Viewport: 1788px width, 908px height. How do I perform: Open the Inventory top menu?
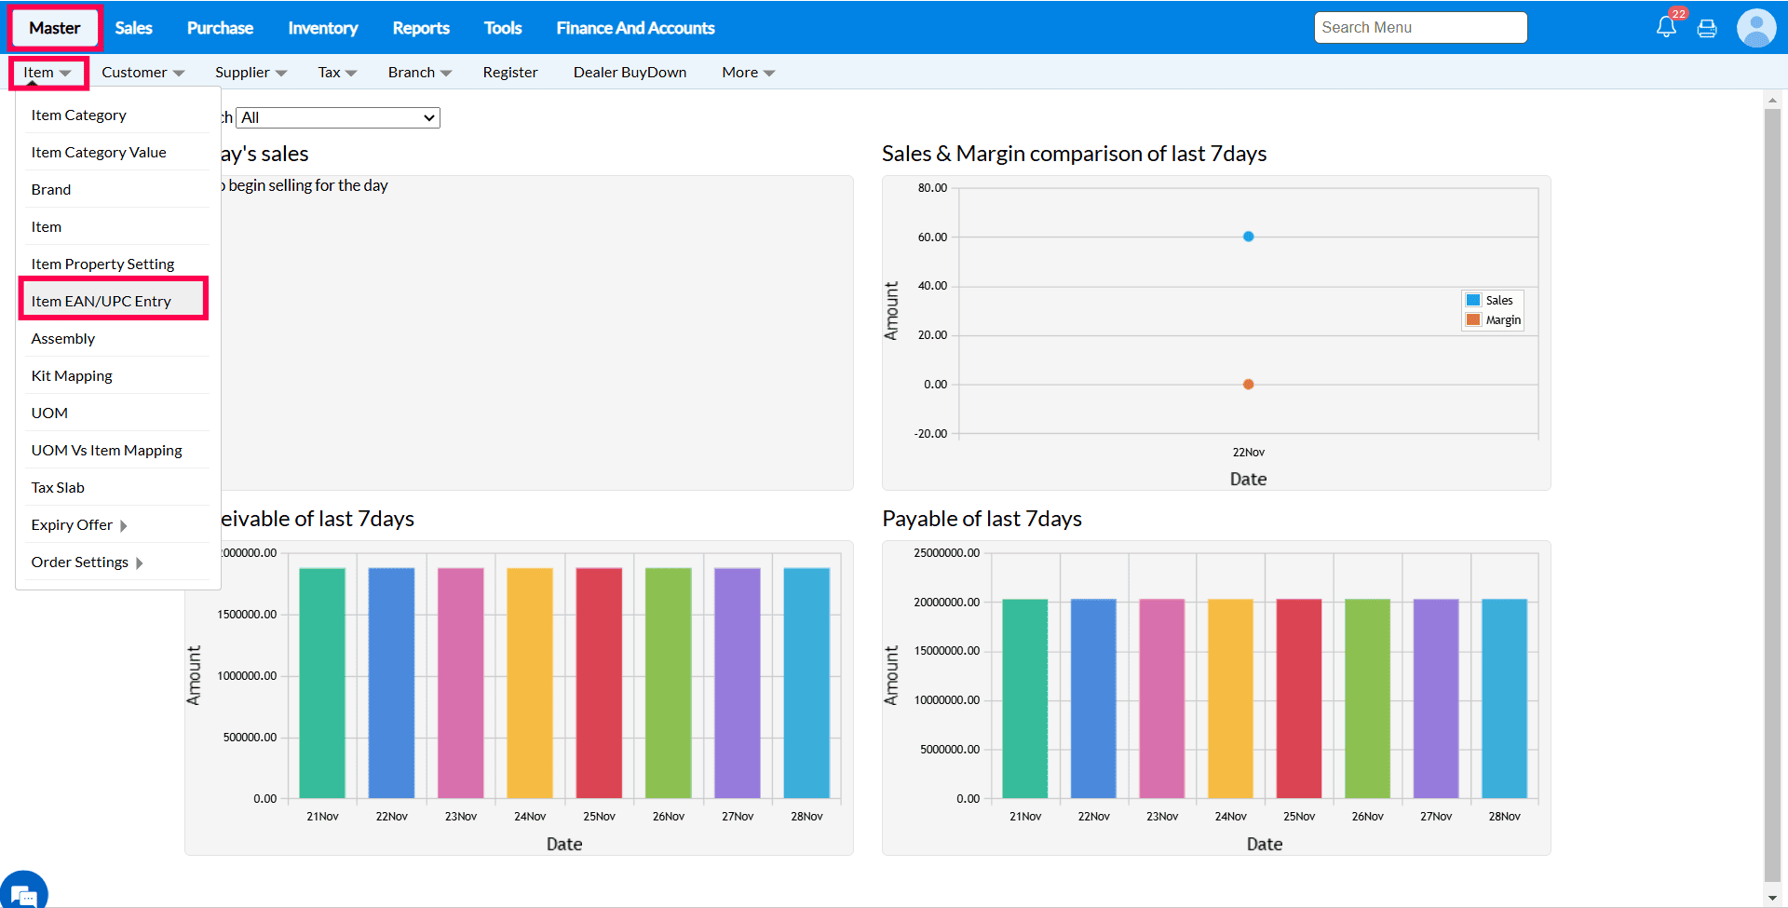(322, 28)
